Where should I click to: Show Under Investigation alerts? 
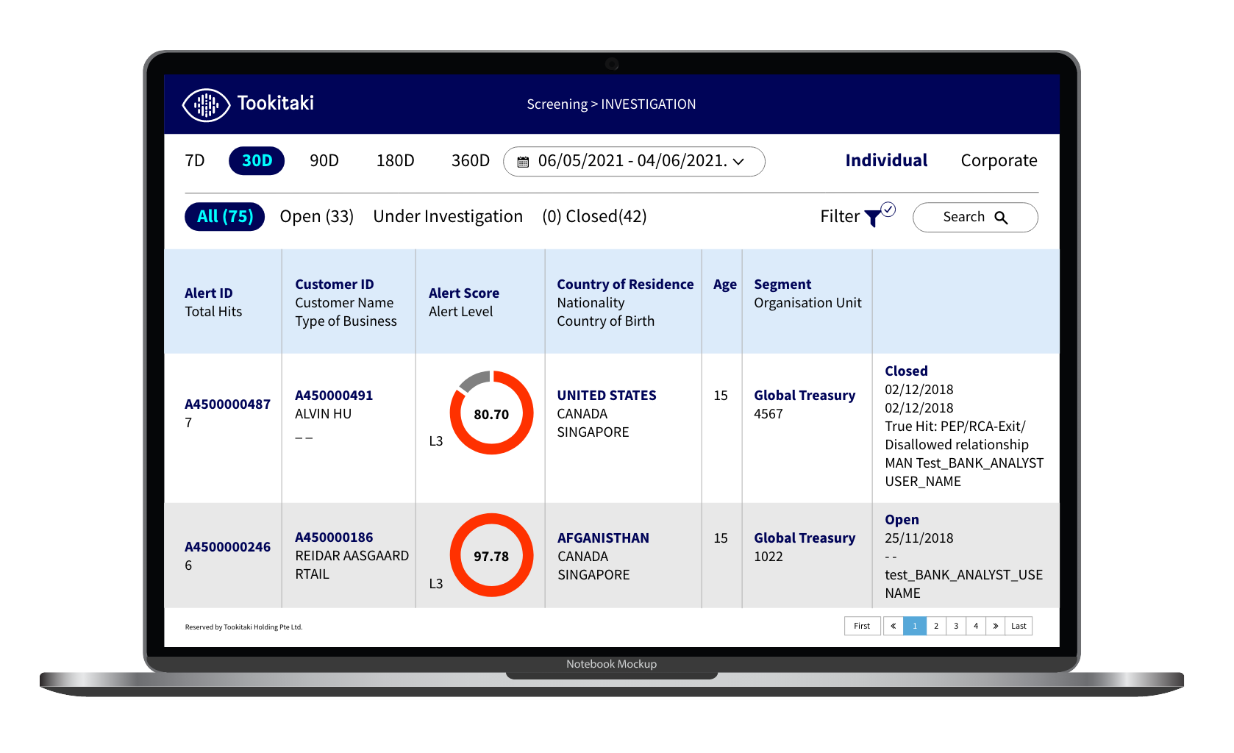448,216
